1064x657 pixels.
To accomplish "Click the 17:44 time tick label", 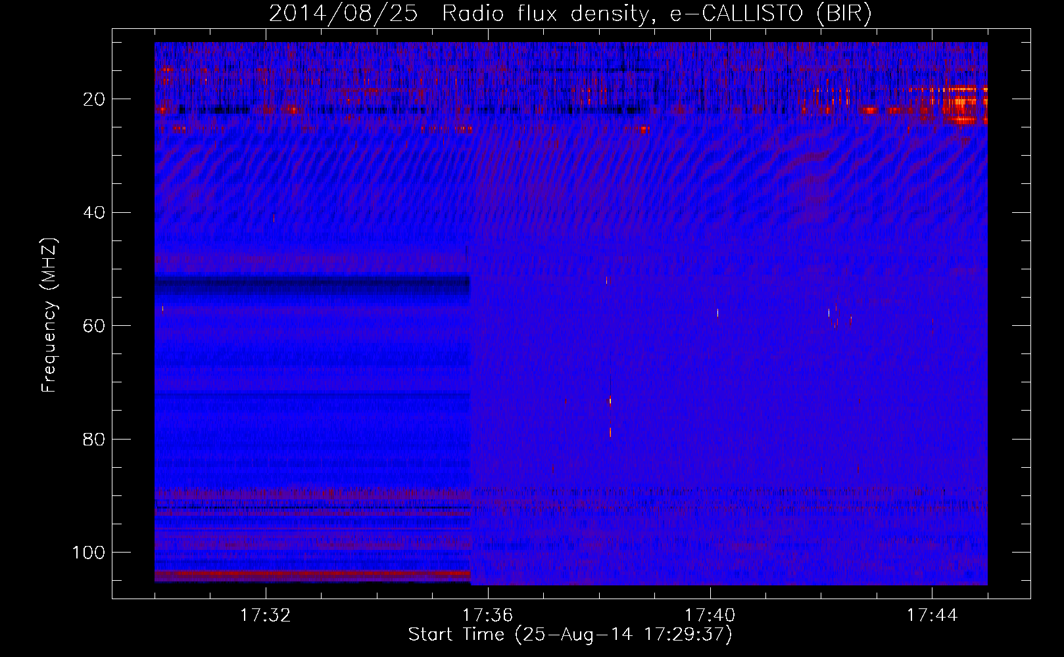I will coord(932,616).
